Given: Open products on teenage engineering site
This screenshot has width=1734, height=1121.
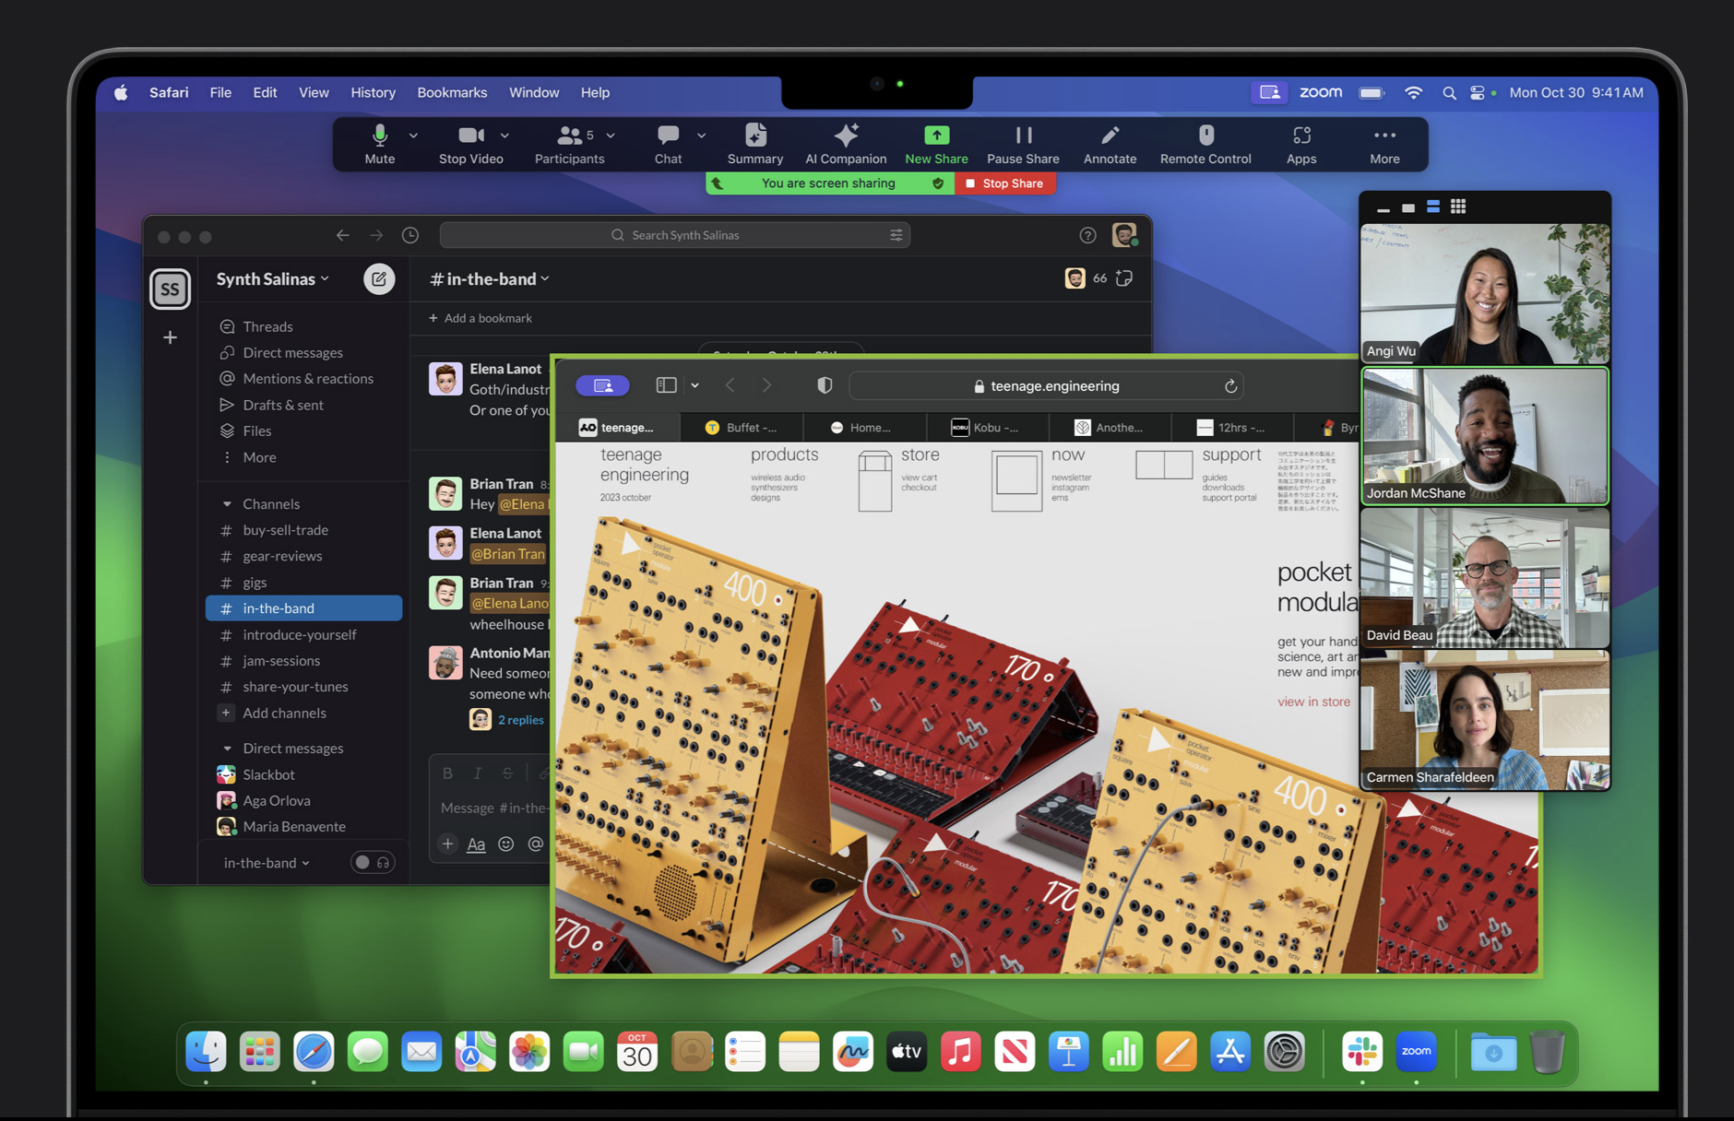Looking at the screenshot, I should pos(784,454).
